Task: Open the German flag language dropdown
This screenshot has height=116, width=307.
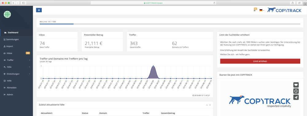Action: tap(262, 10)
